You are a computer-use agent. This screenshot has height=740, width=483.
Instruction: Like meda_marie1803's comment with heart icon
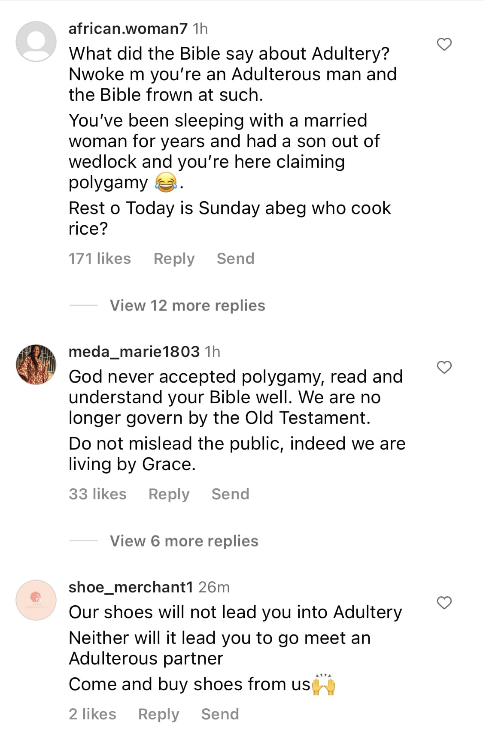click(x=444, y=367)
